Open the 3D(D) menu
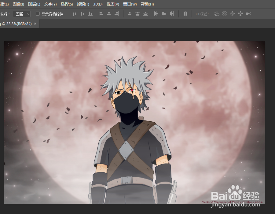This screenshot has height=214, width=275. pos(98,4)
